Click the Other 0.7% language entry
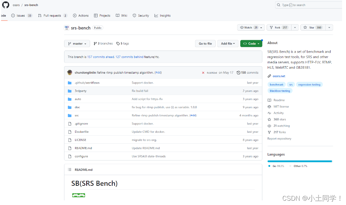Viewport: 346px width, 205px height. pyautogui.click(x=298, y=166)
